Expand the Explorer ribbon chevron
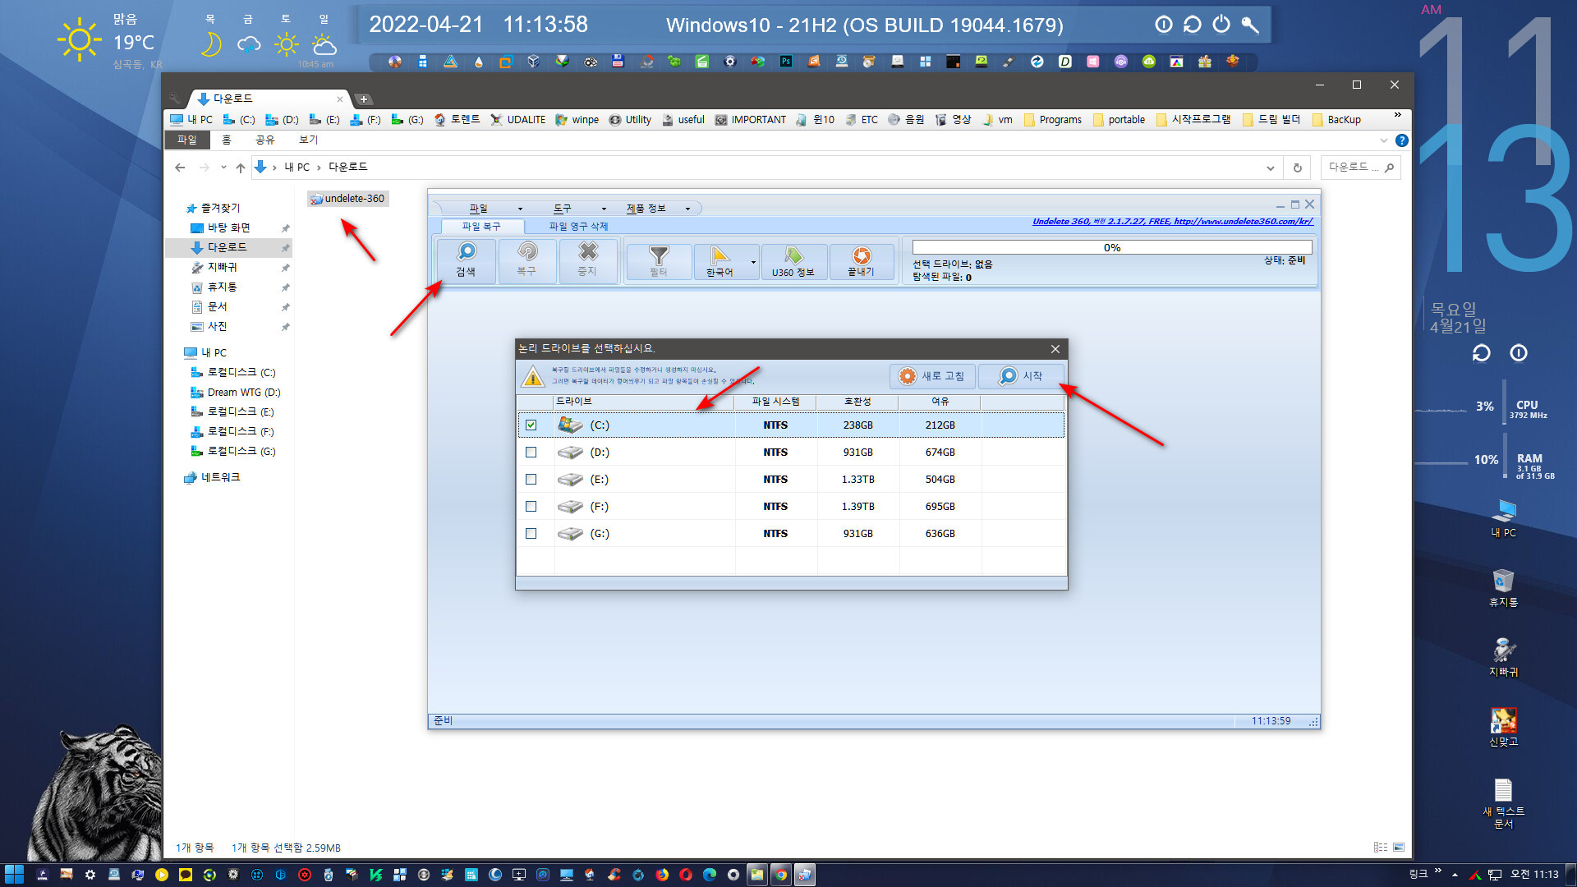1577x887 pixels. point(1384,140)
